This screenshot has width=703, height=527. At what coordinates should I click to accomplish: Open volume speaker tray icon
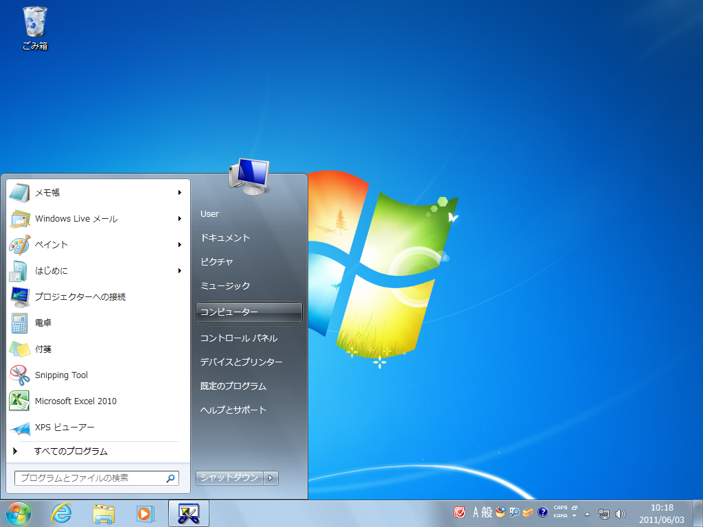click(x=621, y=514)
